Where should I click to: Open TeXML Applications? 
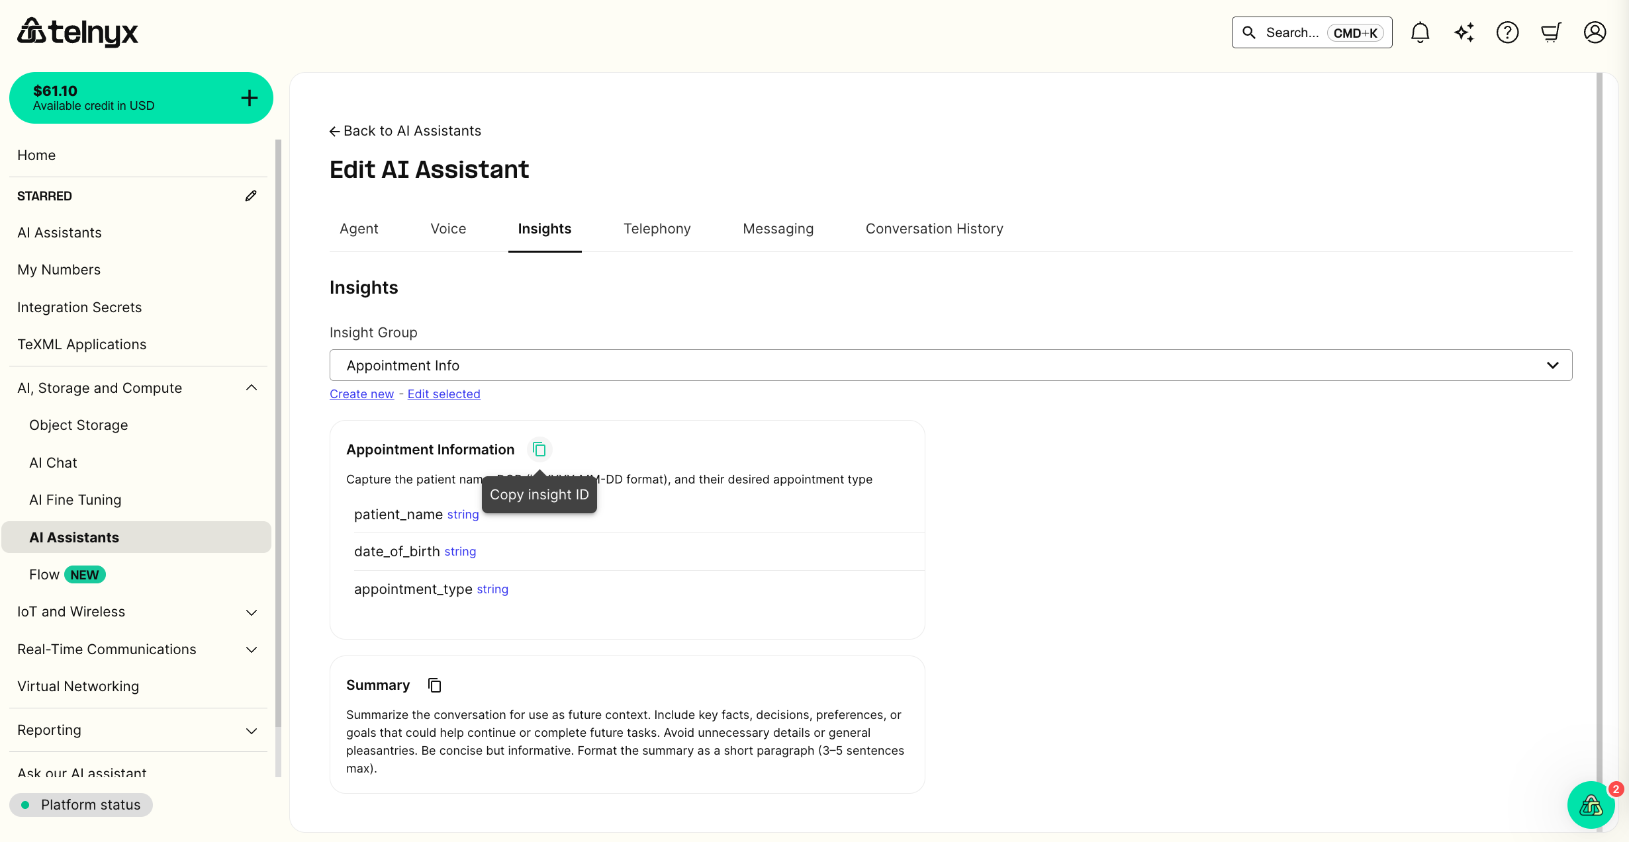click(81, 345)
